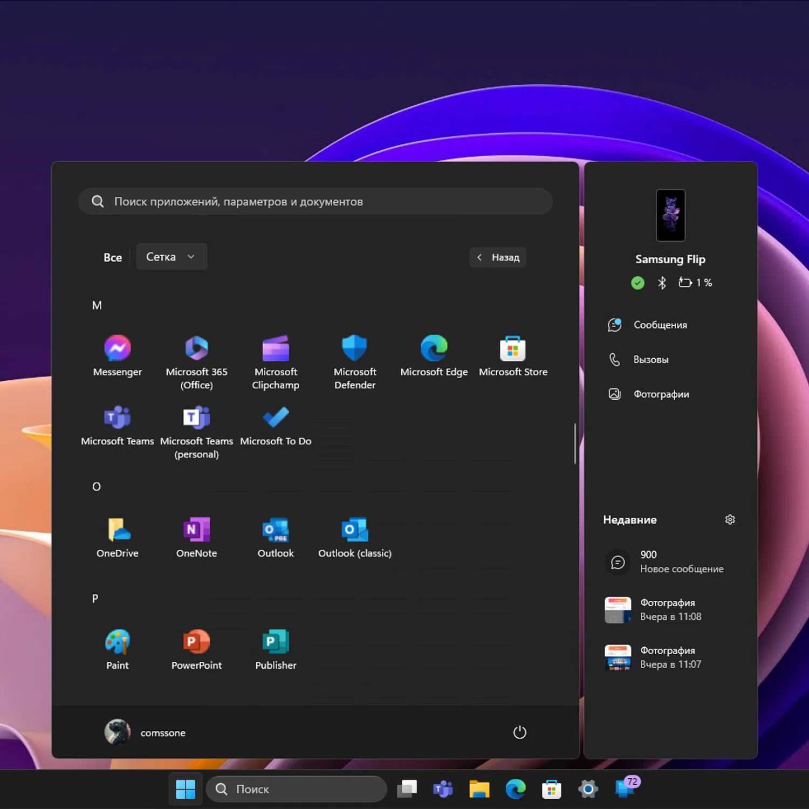The image size is (809, 809).
Task: Launch PowerPoint
Action: [196, 649]
